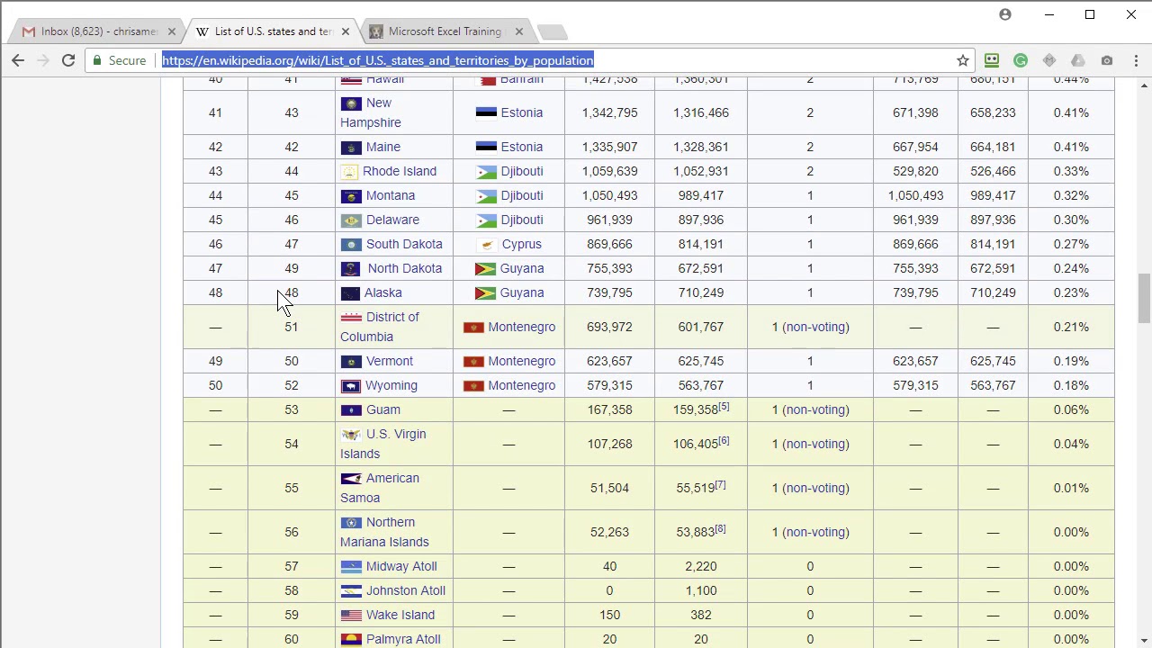This screenshot has height=648, width=1152.
Task: Open the Guyana link in Alaska row
Action: pyautogui.click(x=522, y=292)
